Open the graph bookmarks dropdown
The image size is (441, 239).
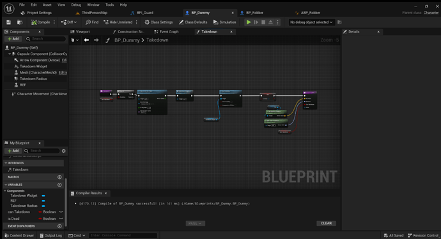tap(75, 40)
